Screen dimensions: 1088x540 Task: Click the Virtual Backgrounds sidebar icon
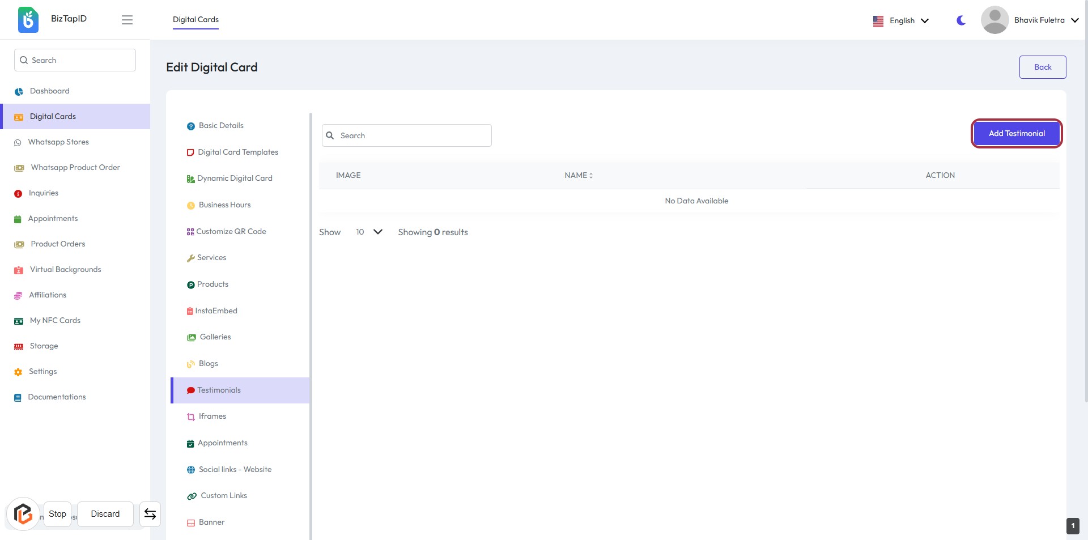pyautogui.click(x=19, y=270)
